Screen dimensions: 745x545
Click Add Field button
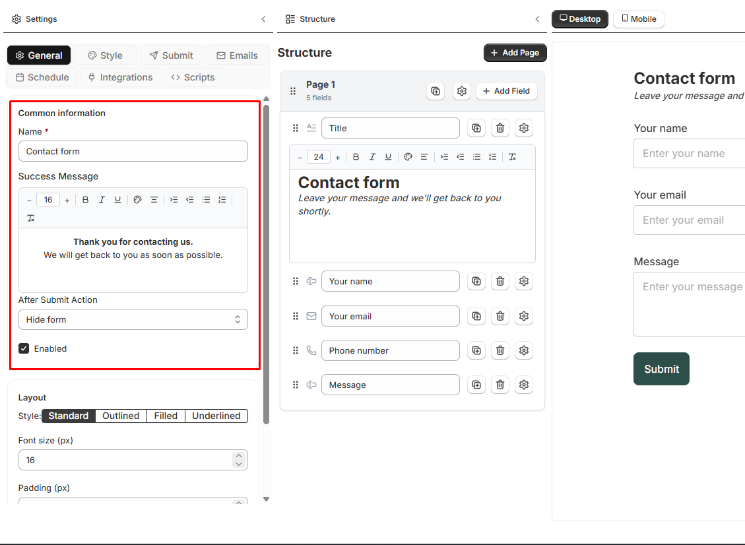click(507, 91)
